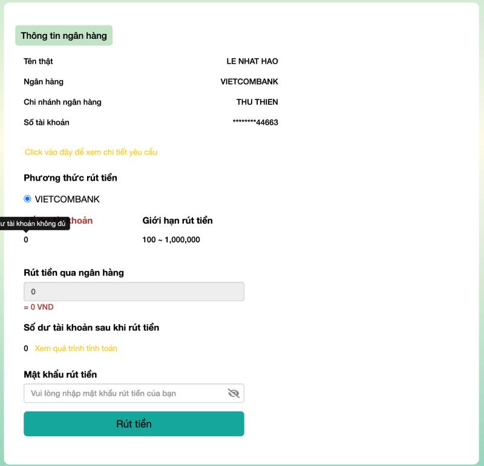Click the insufficient balance tooltip
Image resolution: width=484 pixels, height=466 pixels.
click(34, 224)
